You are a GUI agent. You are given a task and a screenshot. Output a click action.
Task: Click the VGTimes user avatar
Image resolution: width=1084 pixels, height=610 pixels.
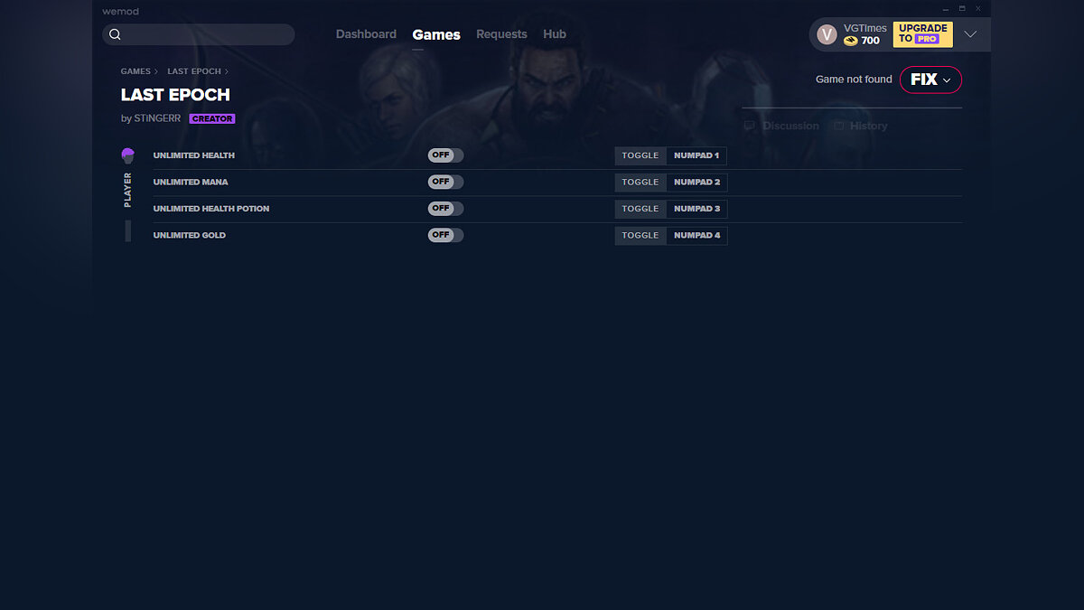click(x=827, y=34)
